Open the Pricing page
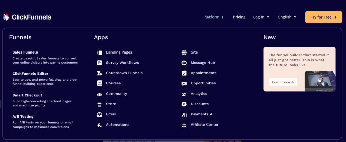Viewport: 346px width, 142px height. coord(239,17)
